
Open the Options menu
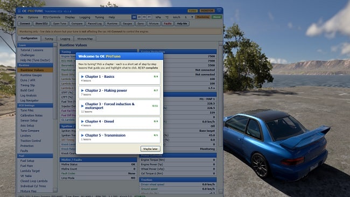33,17
